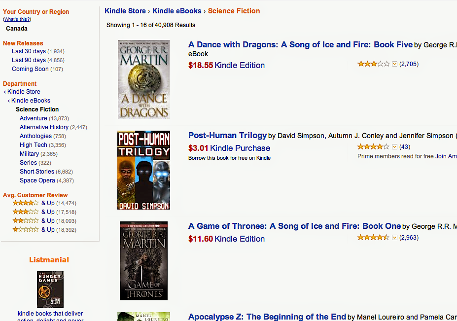This screenshot has width=457, height=321.
Task: Click star rating of A Dance with Dragons
Action: tap(374, 64)
